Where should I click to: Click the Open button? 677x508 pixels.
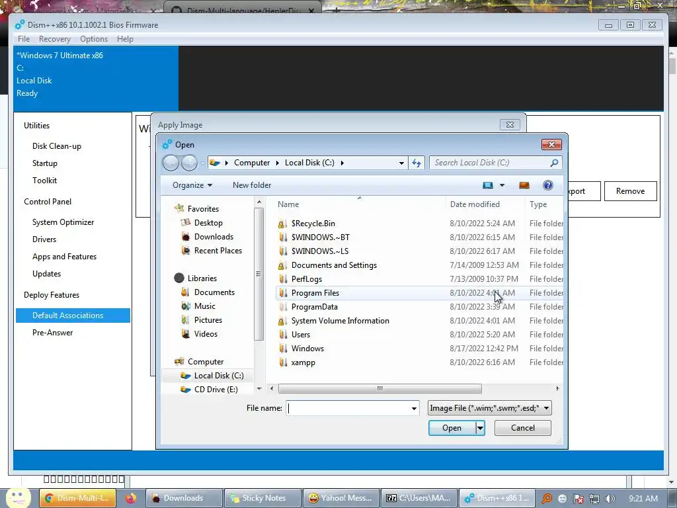[452, 428]
